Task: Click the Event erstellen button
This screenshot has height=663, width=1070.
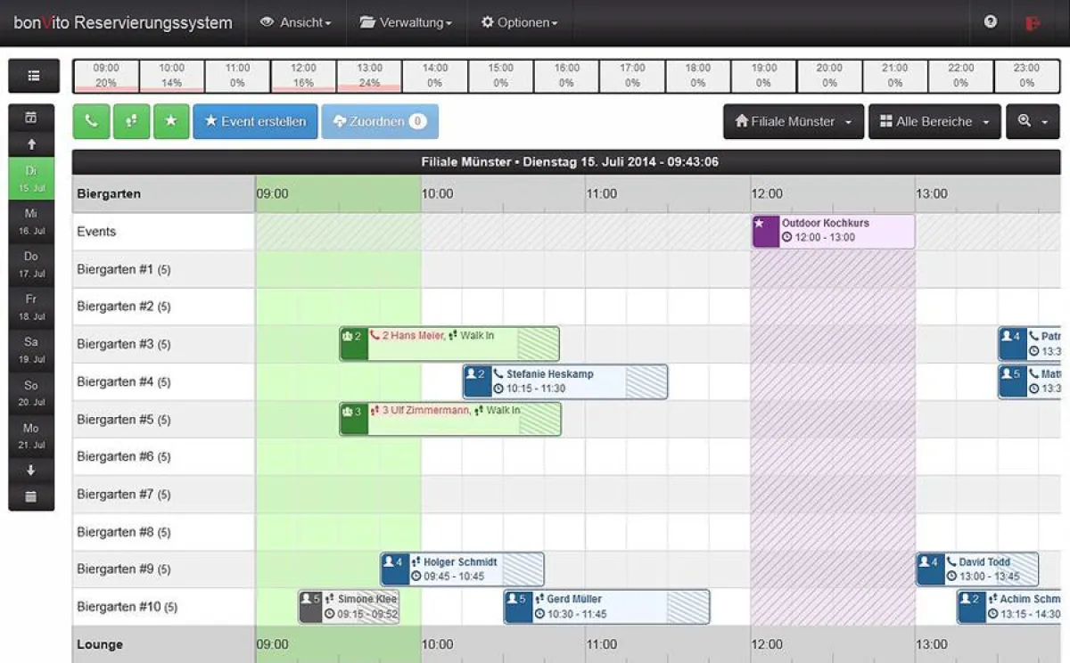Action: coord(255,122)
